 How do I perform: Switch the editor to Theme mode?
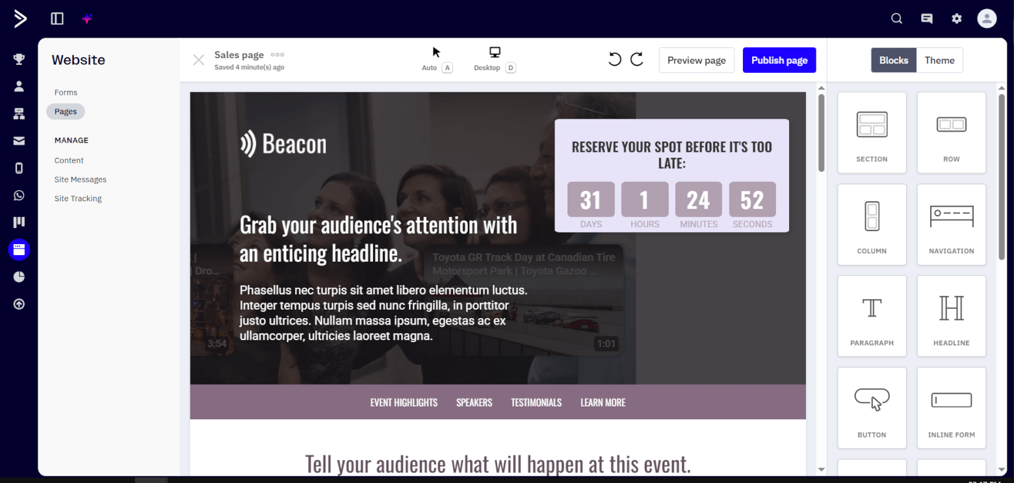[x=939, y=60]
